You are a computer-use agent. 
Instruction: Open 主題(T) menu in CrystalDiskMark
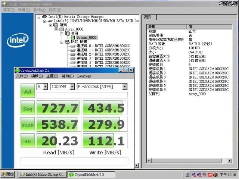52,76
